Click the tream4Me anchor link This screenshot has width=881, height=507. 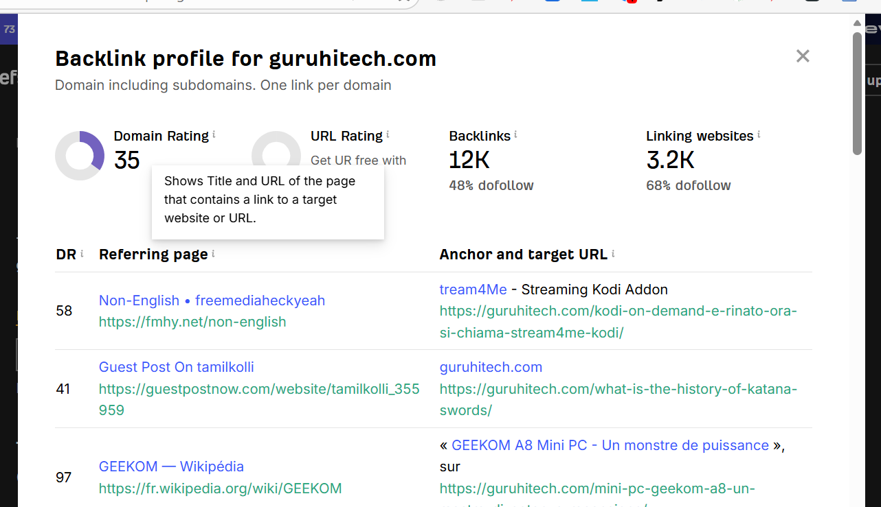(x=473, y=289)
